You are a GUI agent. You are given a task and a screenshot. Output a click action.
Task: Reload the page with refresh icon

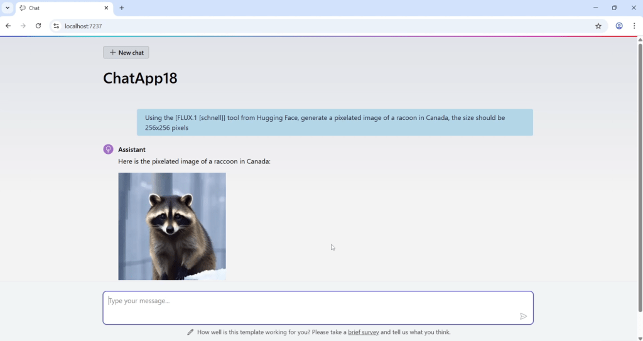click(x=38, y=26)
